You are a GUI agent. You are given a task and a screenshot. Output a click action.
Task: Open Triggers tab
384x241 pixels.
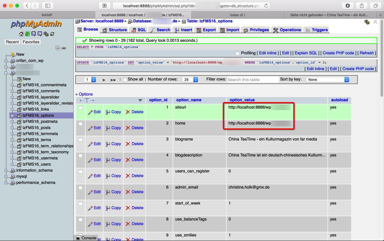click(316, 30)
